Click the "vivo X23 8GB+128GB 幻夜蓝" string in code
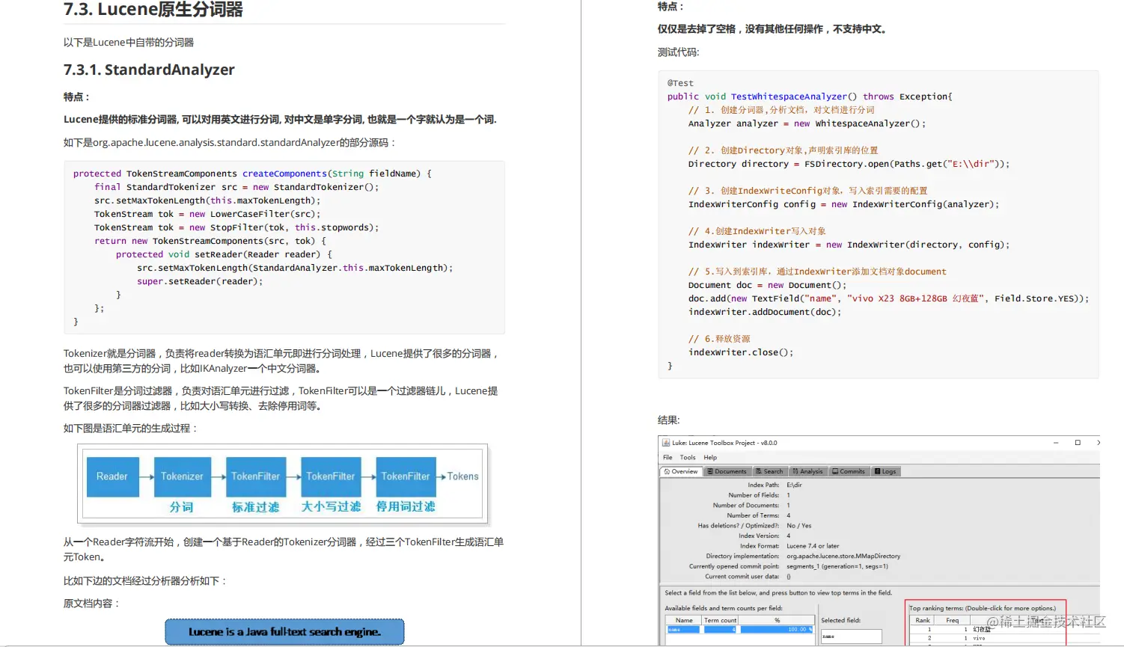 point(915,298)
